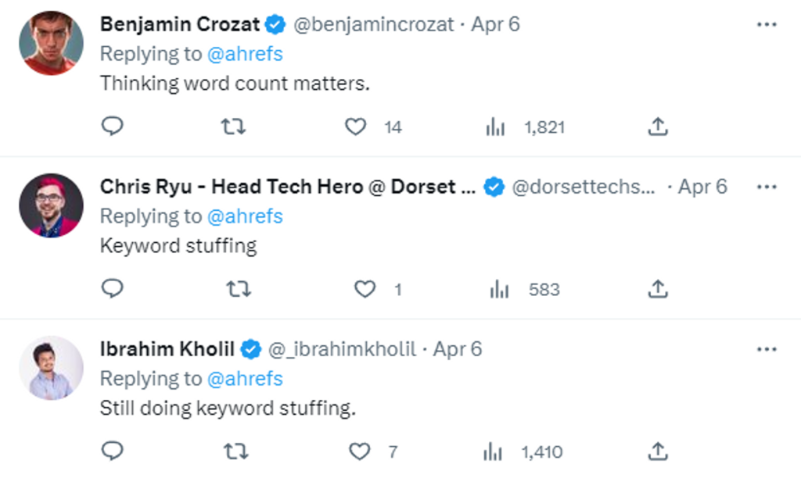Retweet Chris Ryu's Keyword stuffing tweet

pyautogui.click(x=239, y=289)
